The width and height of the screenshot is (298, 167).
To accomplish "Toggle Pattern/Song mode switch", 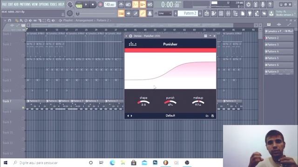I will coord(79,5).
